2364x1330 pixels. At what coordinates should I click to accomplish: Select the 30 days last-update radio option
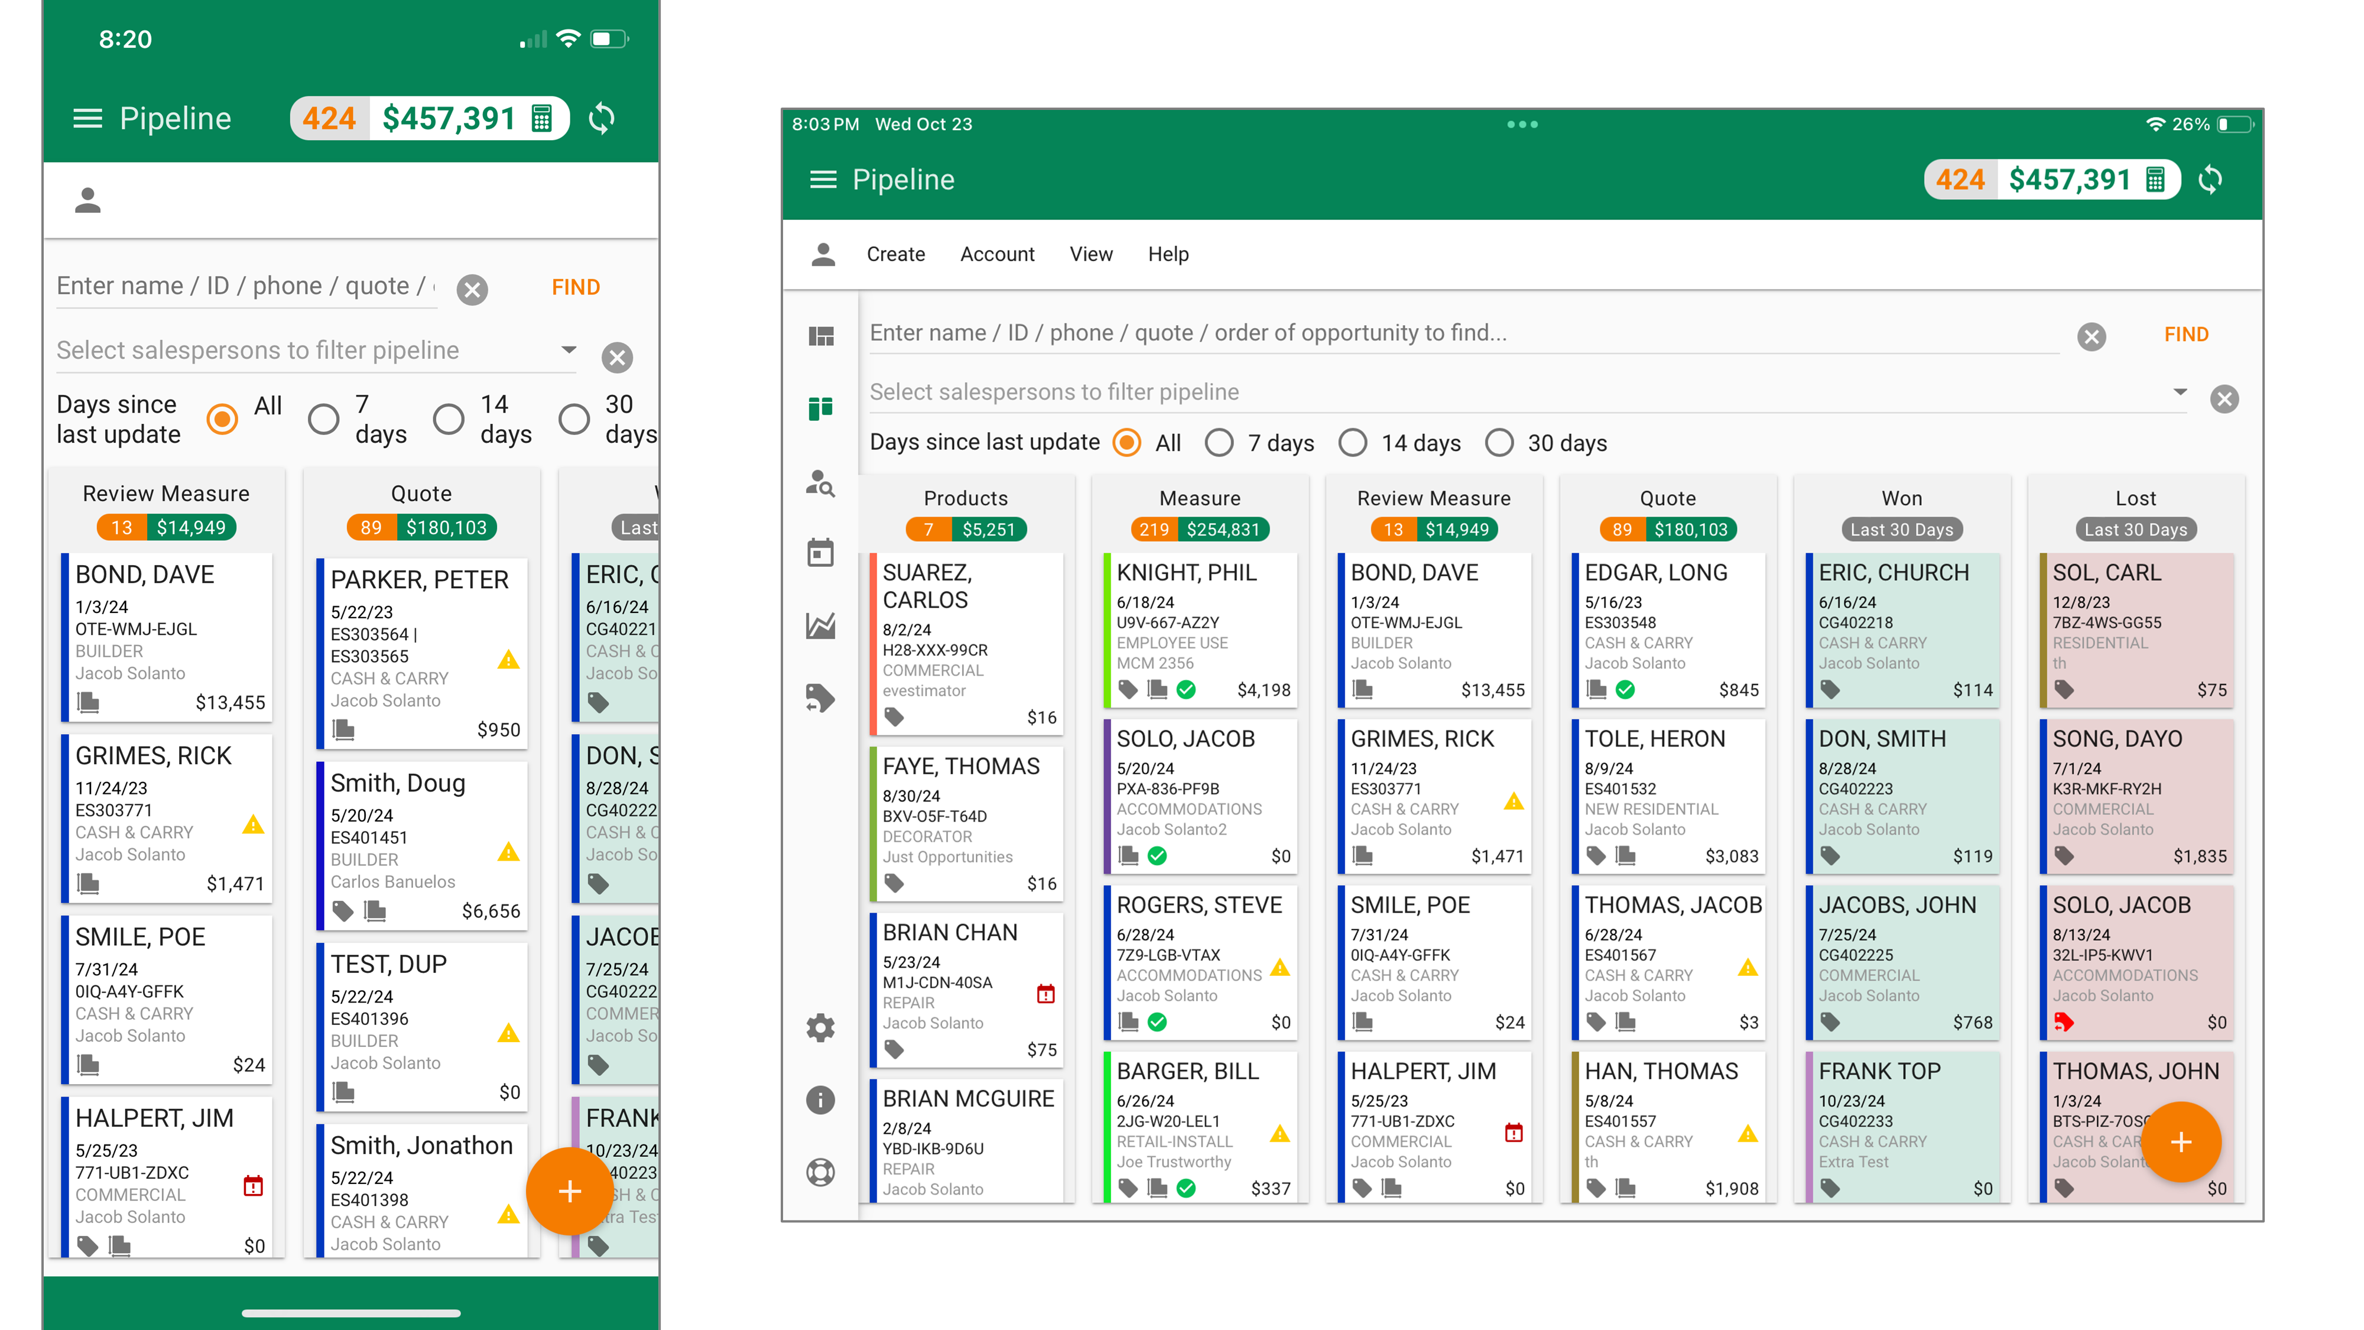[1501, 442]
